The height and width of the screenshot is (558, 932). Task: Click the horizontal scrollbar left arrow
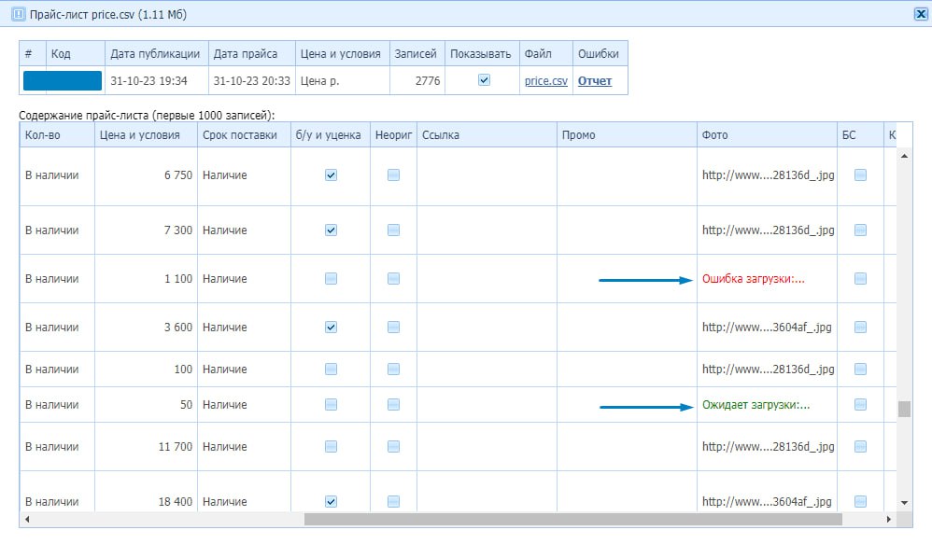pos(27,519)
